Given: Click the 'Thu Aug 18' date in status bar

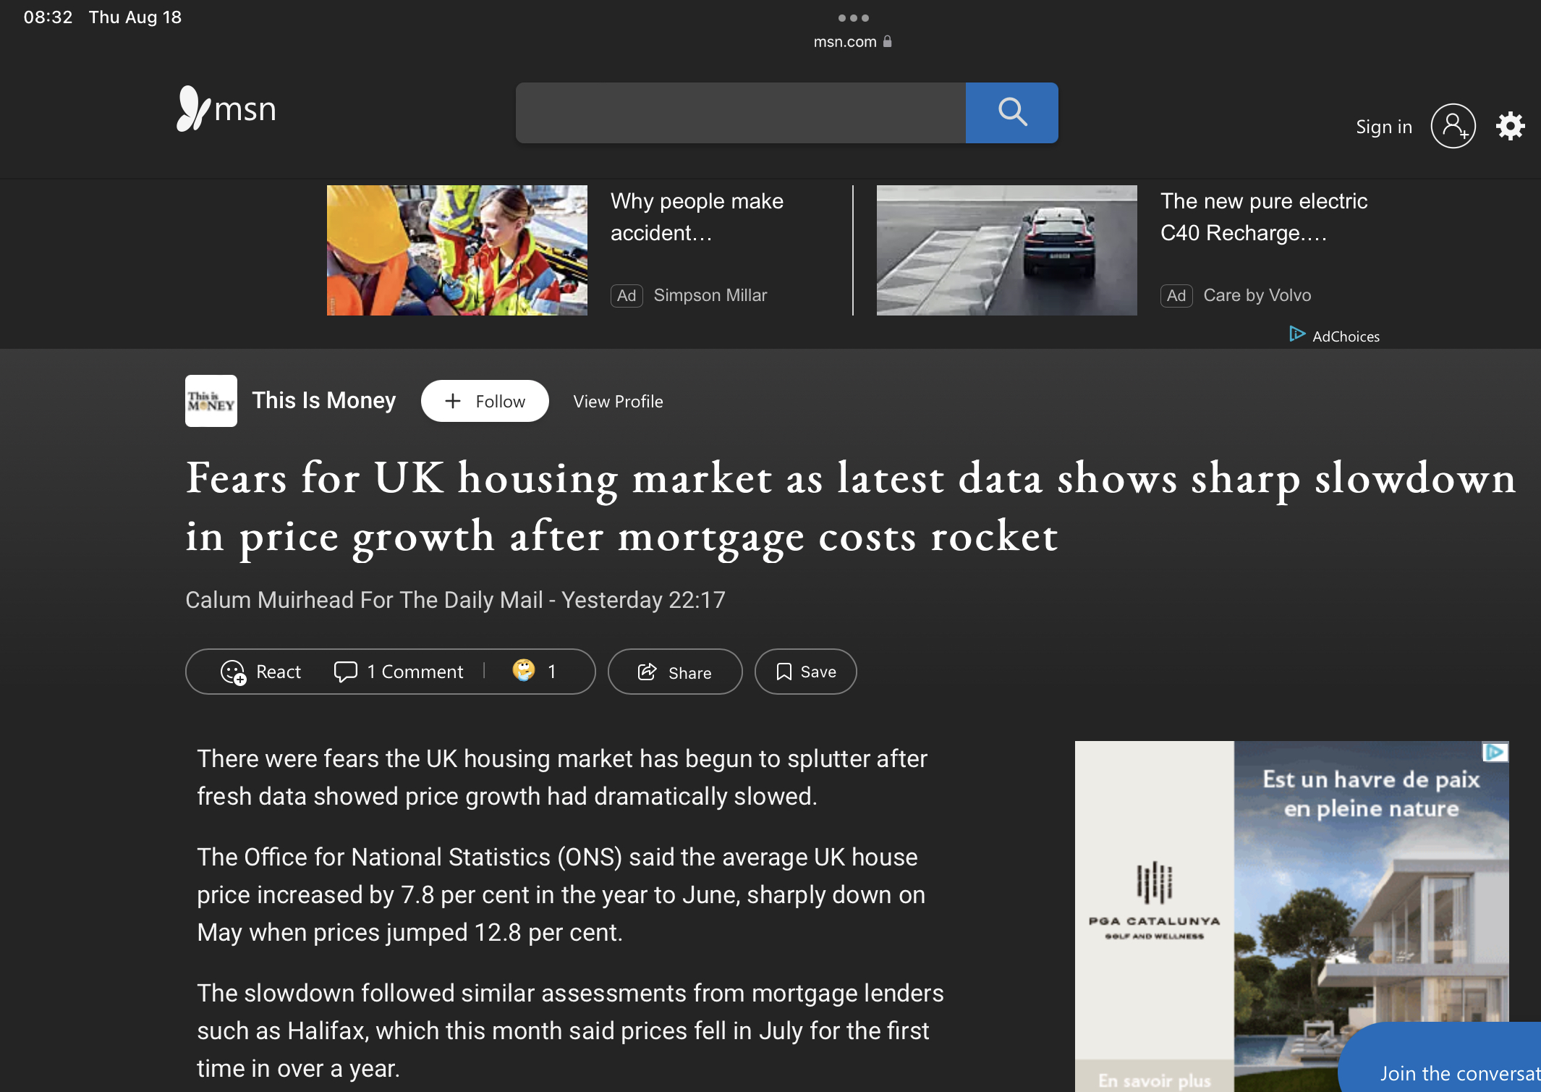Looking at the screenshot, I should pyautogui.click(x=135, y=17).
